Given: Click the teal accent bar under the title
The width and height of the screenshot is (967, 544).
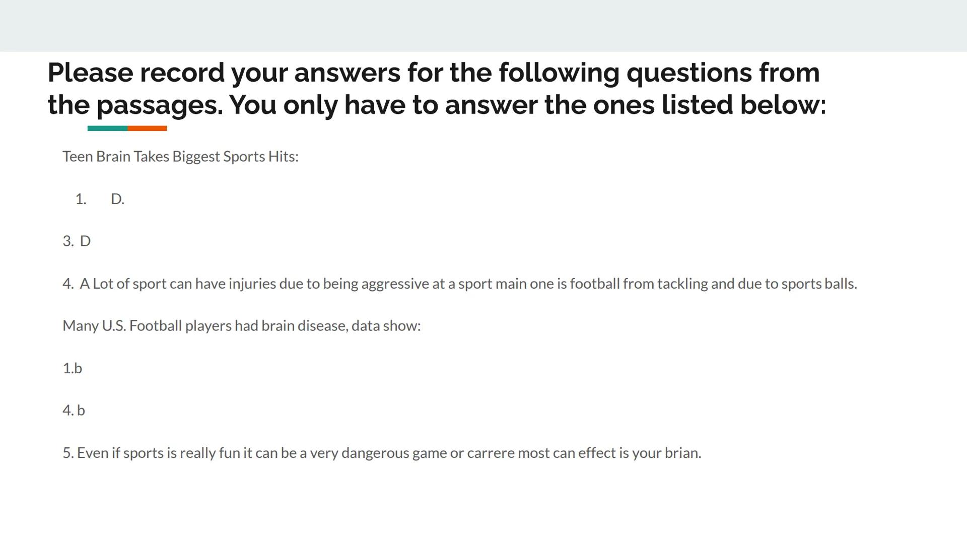Looking at the screenshot, I should [107, 128].
